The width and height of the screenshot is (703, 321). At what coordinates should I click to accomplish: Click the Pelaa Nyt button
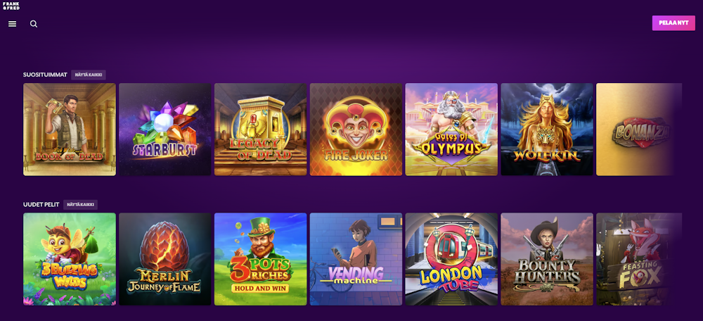(x=673, y=23)
